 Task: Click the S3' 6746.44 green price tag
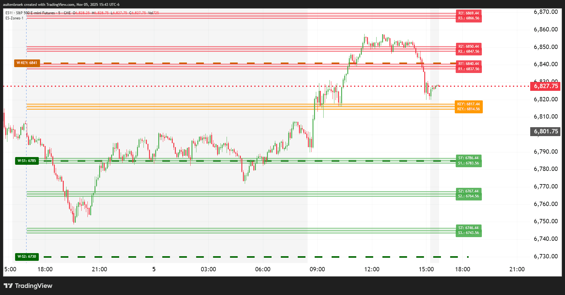468,228
